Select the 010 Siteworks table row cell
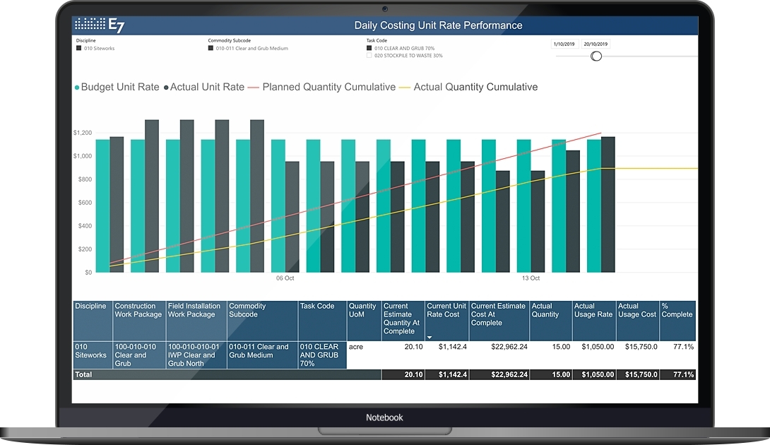The height and width of the screenshot is (445, 770). [93, 351]
